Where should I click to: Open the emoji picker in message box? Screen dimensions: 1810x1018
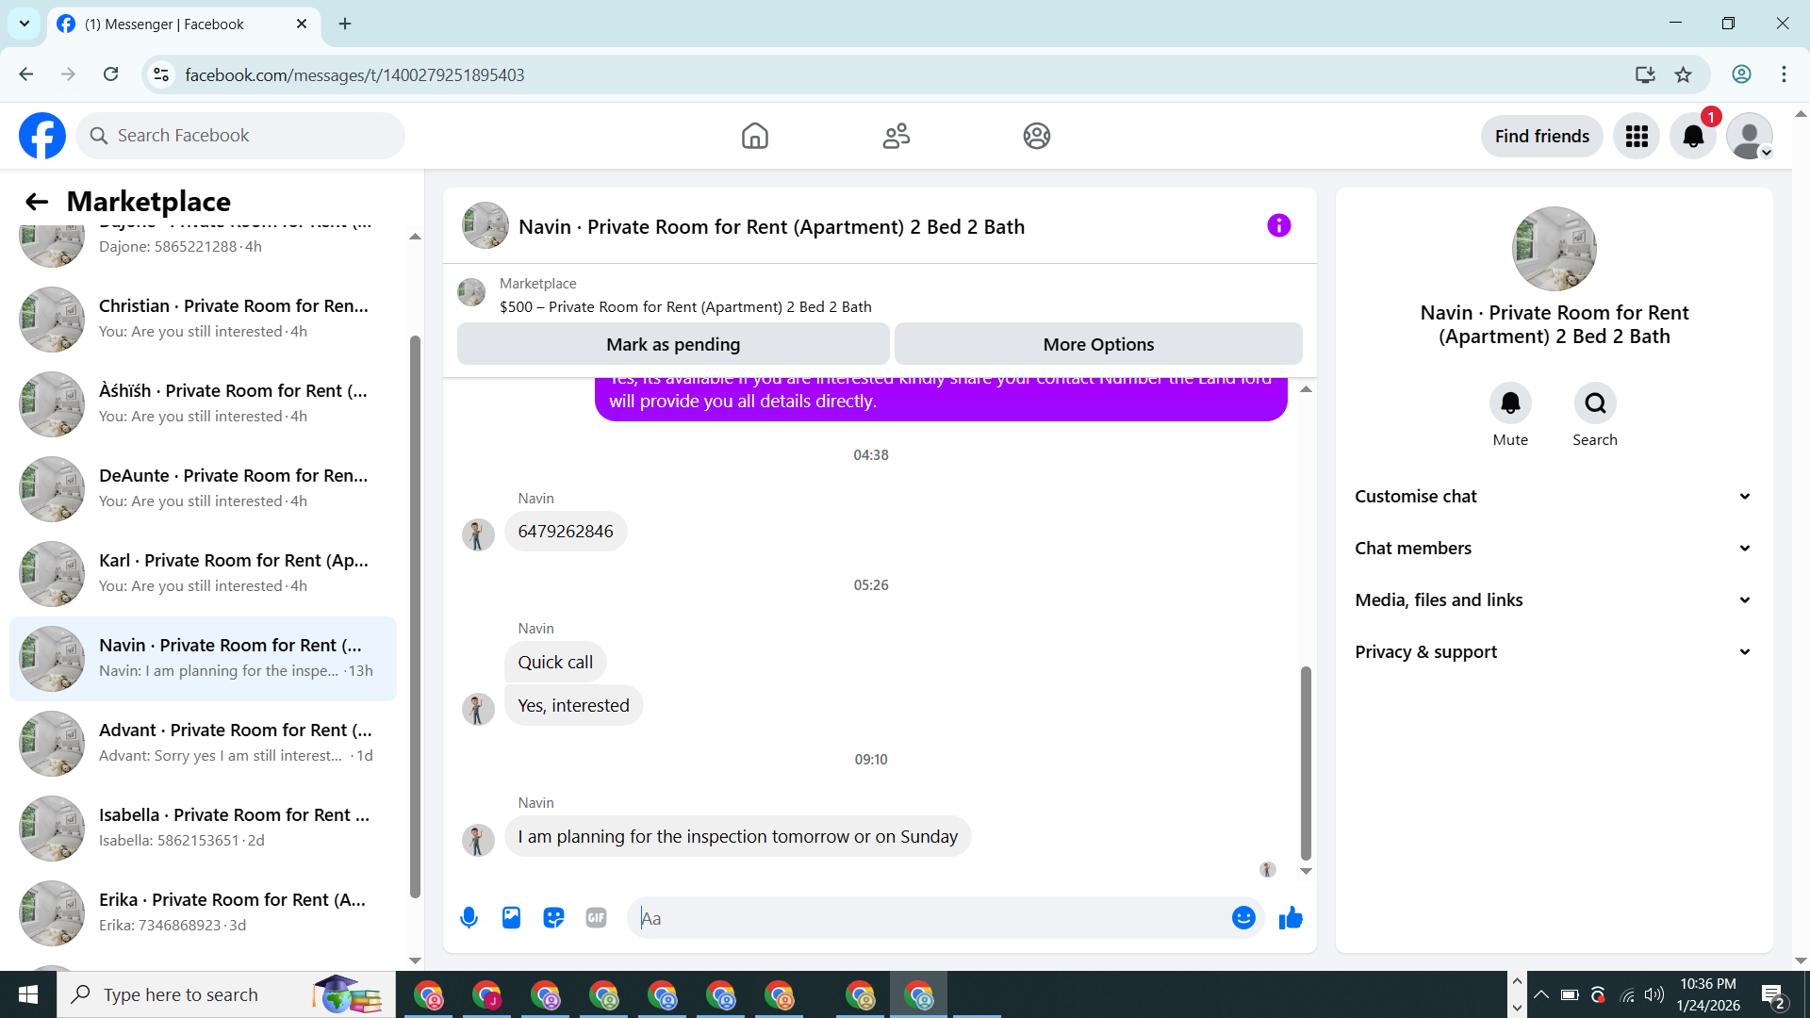tap(1243, 918)
